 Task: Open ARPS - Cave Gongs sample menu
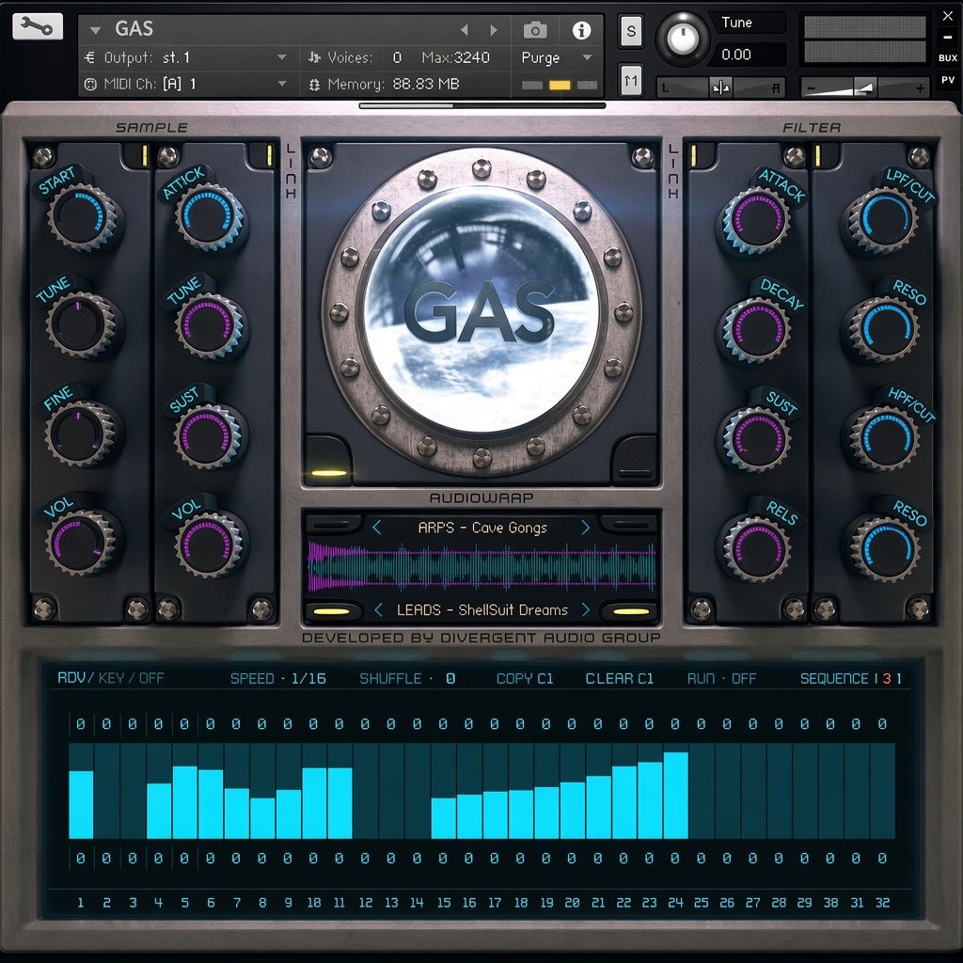tap(482, 528)
